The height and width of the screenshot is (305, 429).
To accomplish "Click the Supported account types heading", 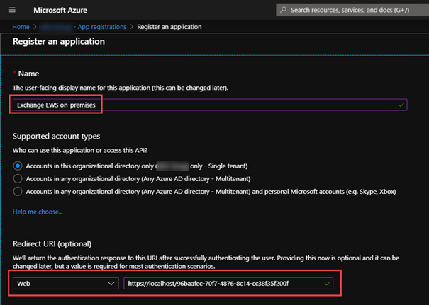I will (x=56, y=136).
